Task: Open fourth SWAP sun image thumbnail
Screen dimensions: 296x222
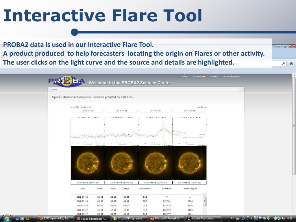Action: tap(190, 163)
